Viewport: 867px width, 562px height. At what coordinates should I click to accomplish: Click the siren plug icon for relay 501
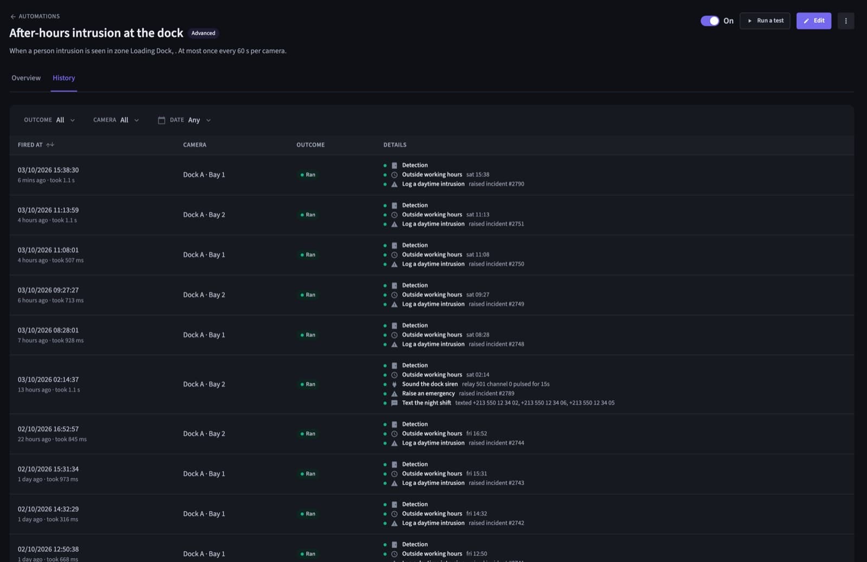click(394, 384)
